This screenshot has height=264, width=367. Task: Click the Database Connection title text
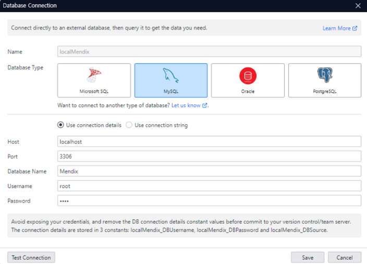[30, 5]
